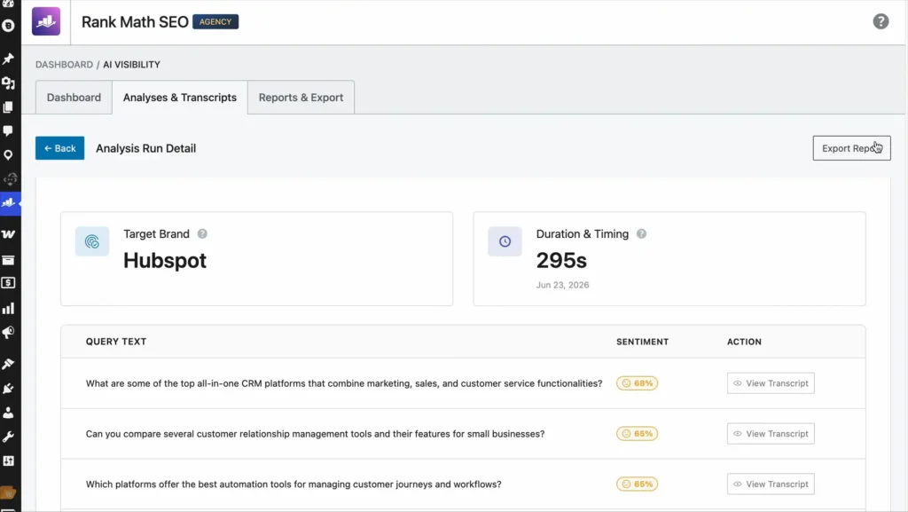Click the Rank Math SEO title text

[135, 22]
